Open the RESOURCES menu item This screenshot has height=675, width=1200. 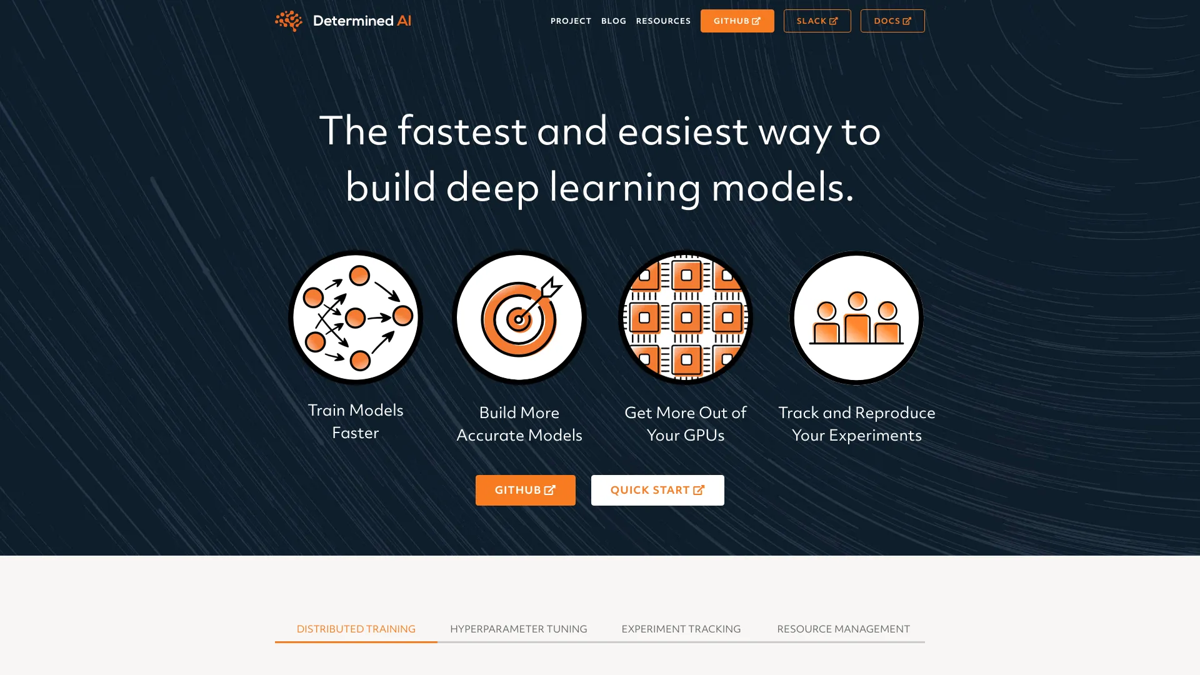pos(662,21)
